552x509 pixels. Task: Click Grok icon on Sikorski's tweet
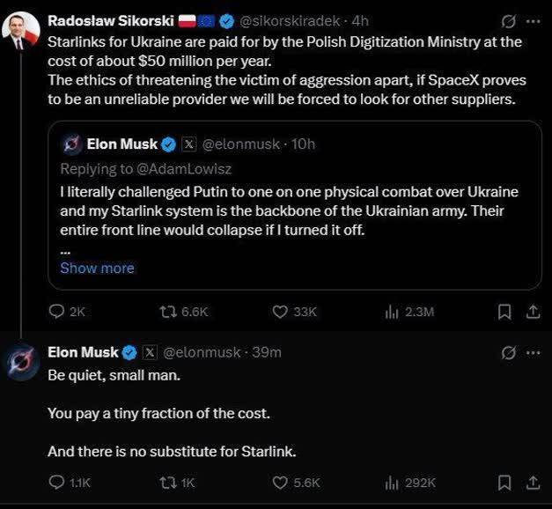(507, 20)
